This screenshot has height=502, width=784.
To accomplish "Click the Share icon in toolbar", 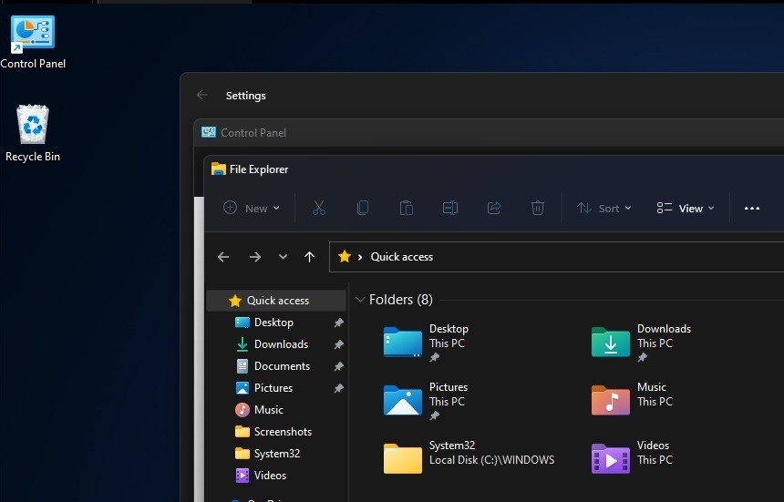I will point(494,208).
